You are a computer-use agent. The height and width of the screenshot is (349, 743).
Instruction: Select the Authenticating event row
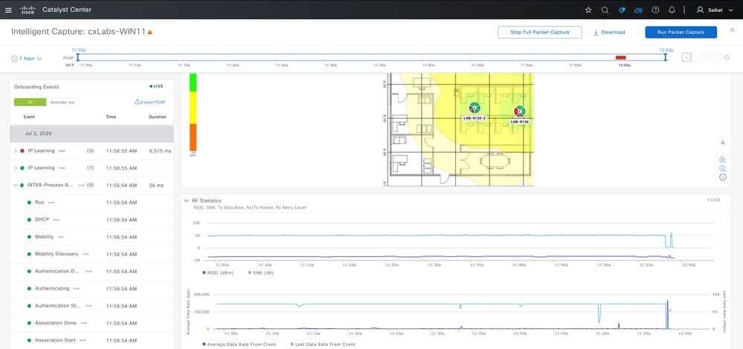[91, 288]
